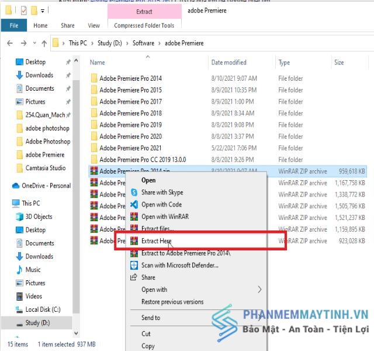Open 3D Objects under This PC
The image size is (374, 351).
click(x=39, y=216)
